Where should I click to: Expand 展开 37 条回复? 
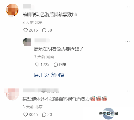pyautogui.click(x=49, y=75)
